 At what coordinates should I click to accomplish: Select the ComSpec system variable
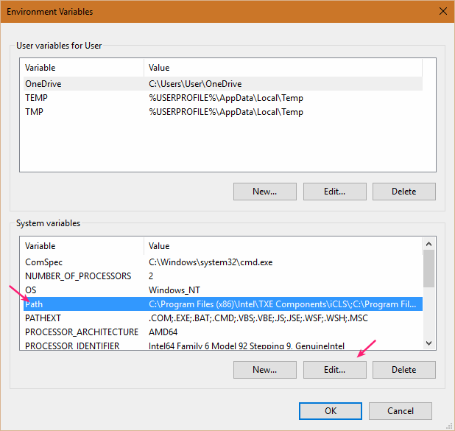point(43,262)
